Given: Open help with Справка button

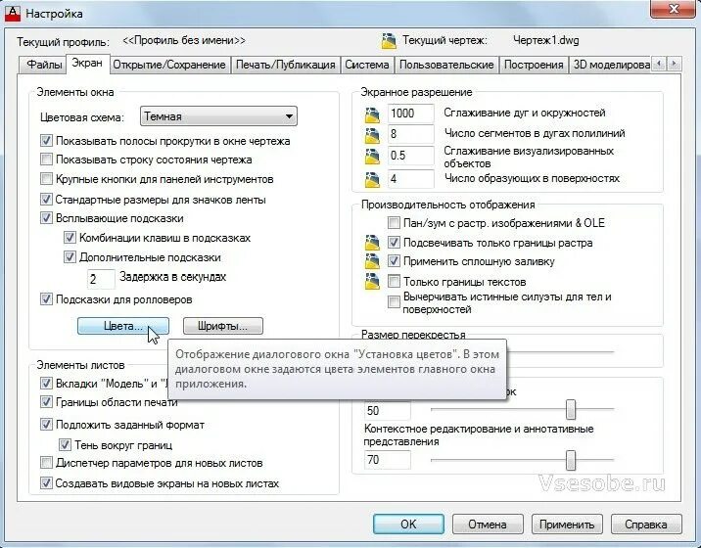Looking at the screenshot, I should [646, 524].
